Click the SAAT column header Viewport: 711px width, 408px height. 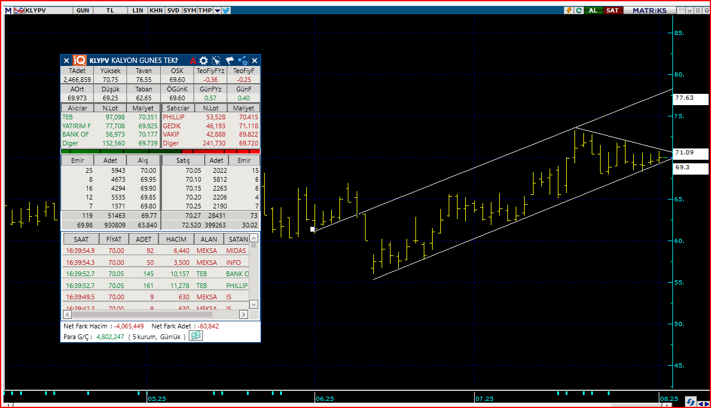point(81,239)
